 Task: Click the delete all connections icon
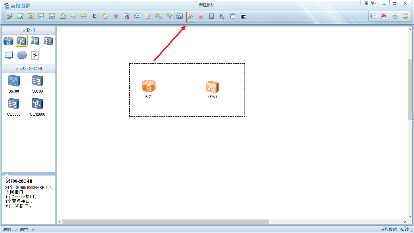point(126,16)
